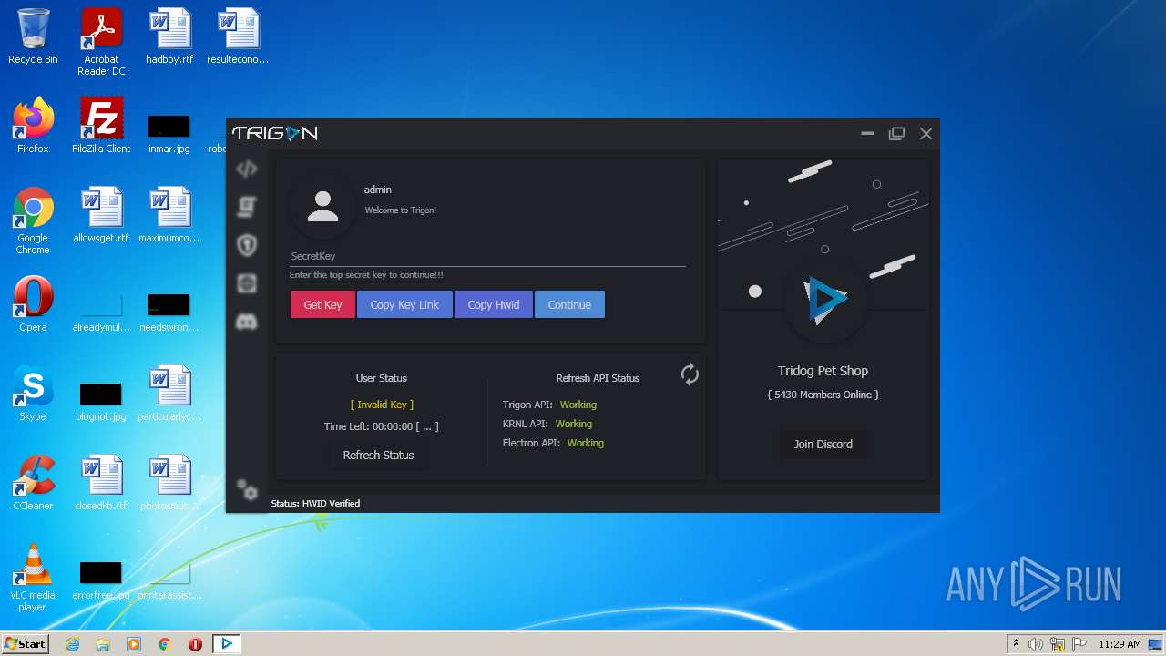Screen dimensions: 1166x656
Task: Open the Skype desktop shortcut
Action: coord(33,394)
